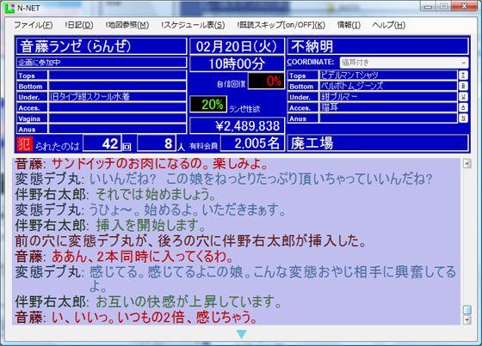Click the N-NET green title bar icon
The height and width of the screenshot is (346, 482).
9,8
